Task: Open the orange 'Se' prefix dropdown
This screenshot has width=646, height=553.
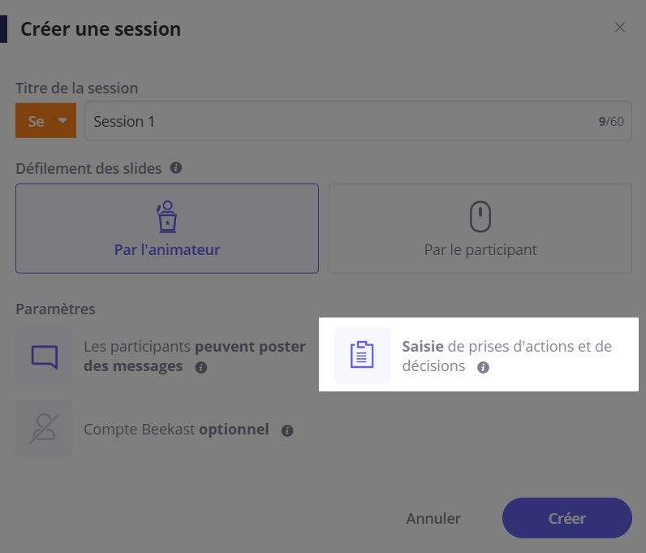Action: click(x=45, y=121)
